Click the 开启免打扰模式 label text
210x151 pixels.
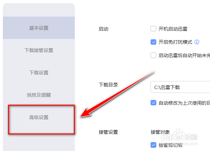point(175,42)
